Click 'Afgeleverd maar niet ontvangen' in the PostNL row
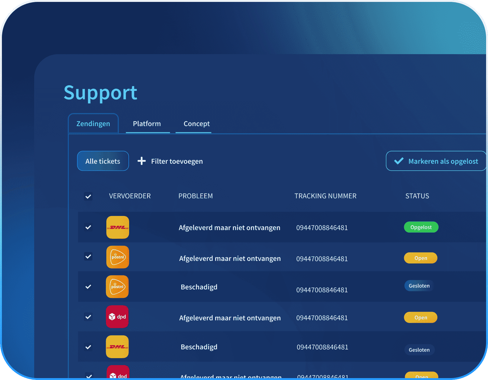Screen dimensions: 488x380 pyautogui.click(x=230, y=258)
